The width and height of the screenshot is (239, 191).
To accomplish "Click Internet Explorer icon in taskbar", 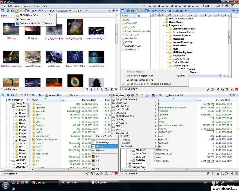I will tap(13, 183).
